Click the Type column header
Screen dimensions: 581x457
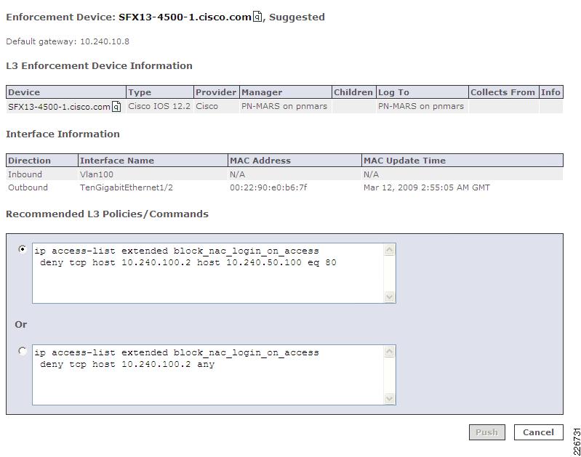160,92
